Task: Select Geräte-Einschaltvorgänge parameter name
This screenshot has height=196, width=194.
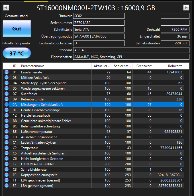Action: [x=40, y=110]
